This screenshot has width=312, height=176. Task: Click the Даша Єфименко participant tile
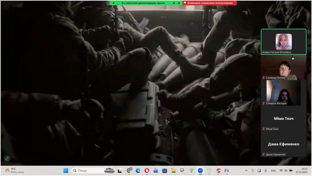(x=284, y=144)
